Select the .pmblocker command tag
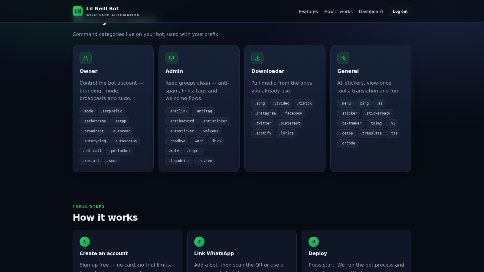This screenshot has width=484, height=272. coord(119,151)
